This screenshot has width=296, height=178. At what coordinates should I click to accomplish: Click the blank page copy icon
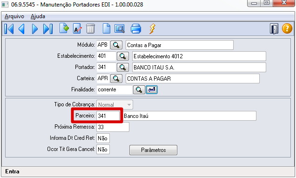pyautogui.click(x=107, y=28)
